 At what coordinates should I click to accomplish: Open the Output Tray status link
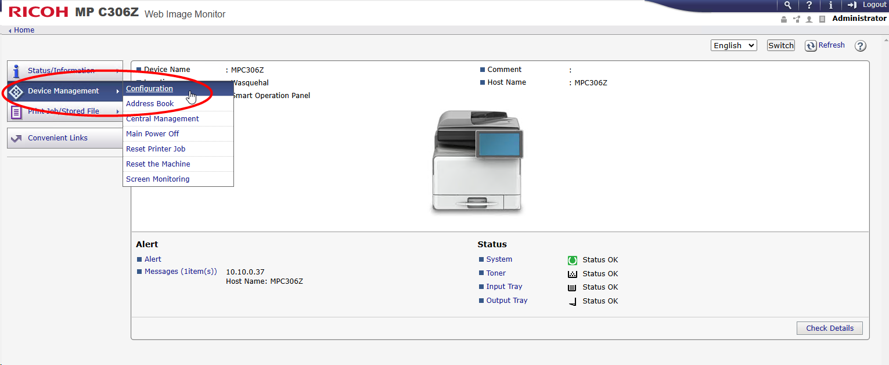point(507,301)
